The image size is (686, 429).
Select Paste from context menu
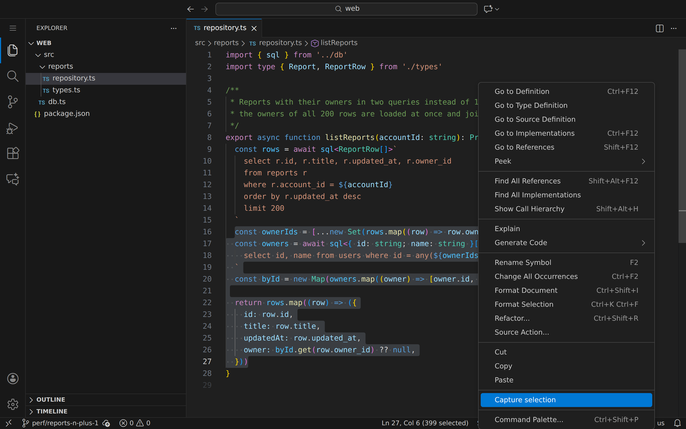pos(566,380)
